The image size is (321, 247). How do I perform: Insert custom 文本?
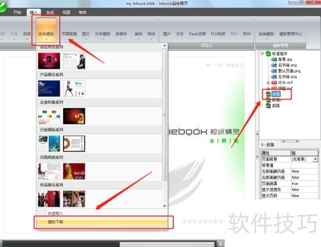click(180, 34)
